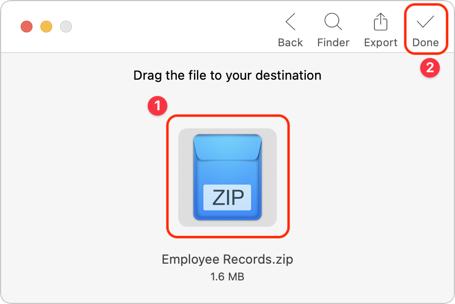Click the top flap of the archive icon
Screen dimensions: 455x304
(227, 147)
